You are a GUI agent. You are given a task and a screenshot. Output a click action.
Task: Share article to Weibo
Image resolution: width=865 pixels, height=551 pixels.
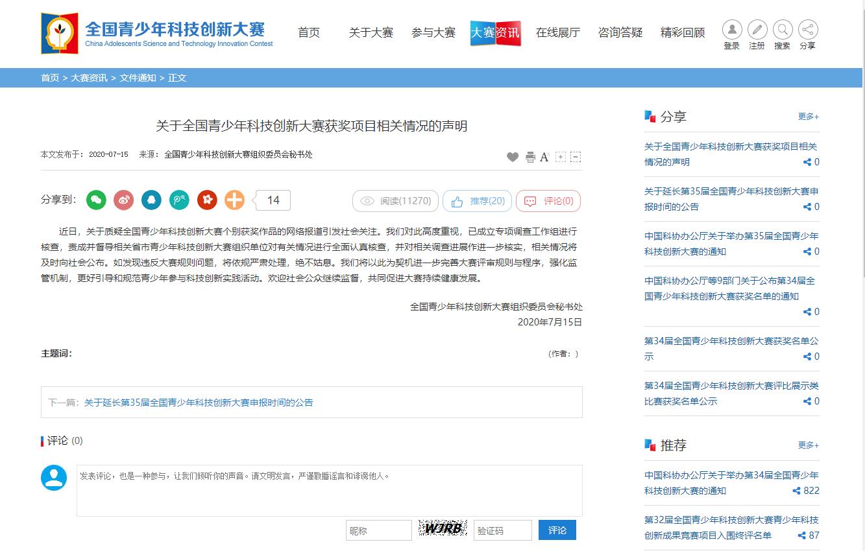tap(124, 200)
